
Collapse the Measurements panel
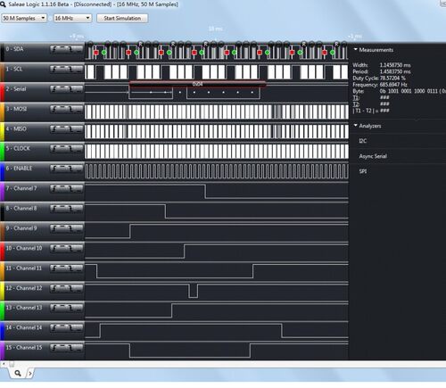pyautogui.click(x=356, y=49)
